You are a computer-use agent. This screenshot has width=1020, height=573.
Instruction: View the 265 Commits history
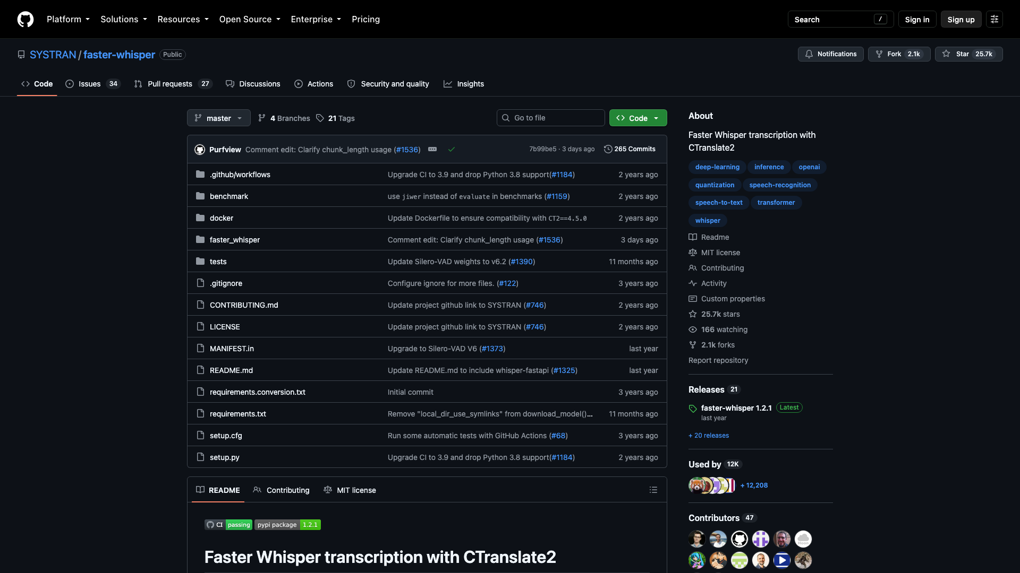[x=630, y=149]
